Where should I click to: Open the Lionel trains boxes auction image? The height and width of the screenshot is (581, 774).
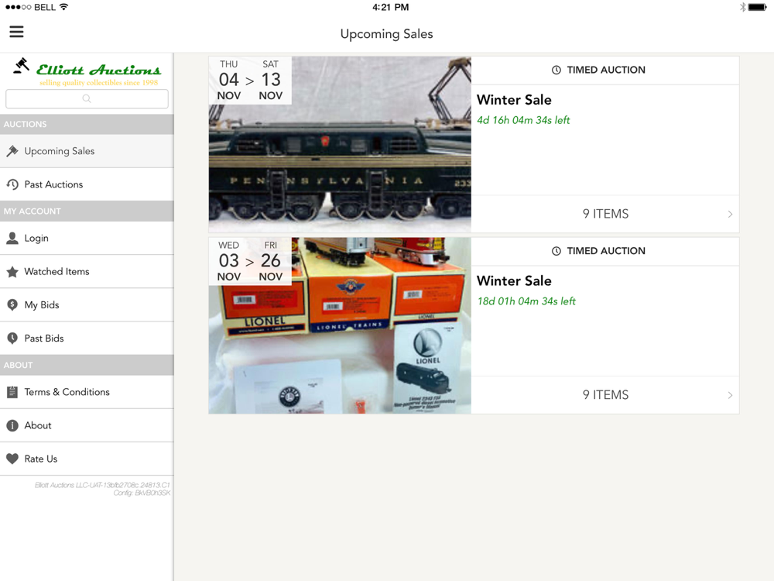point(340,325)
